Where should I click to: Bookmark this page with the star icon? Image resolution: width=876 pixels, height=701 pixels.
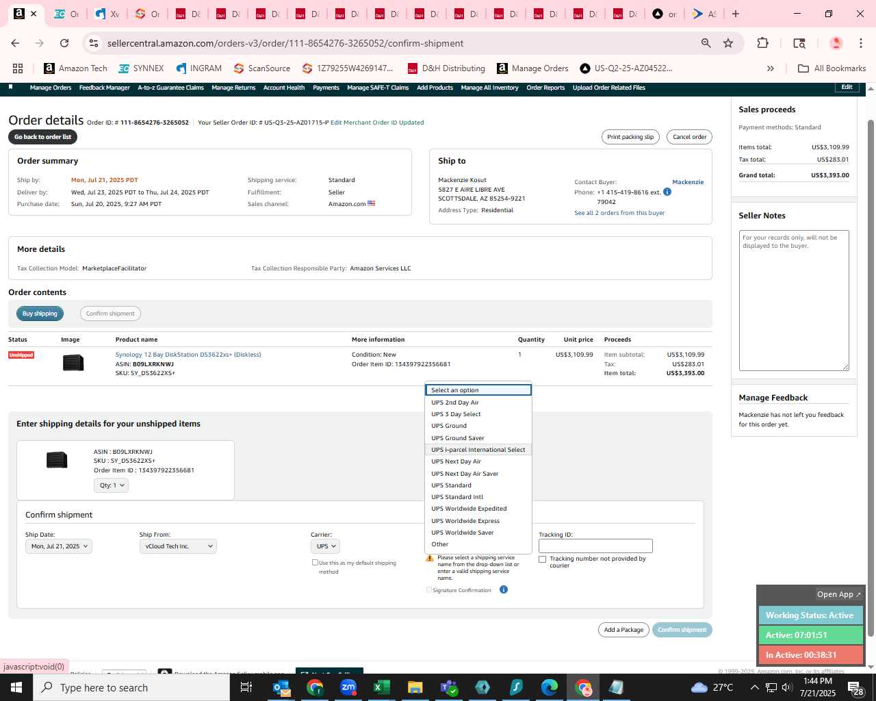pos(728,43)
